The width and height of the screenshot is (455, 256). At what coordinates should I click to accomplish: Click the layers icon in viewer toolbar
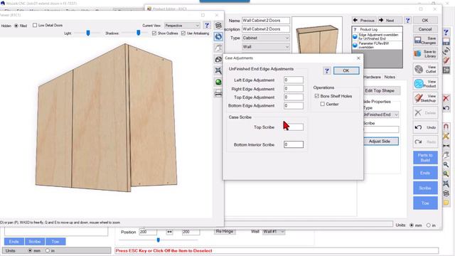pyautogui.click(x=218, y=26)
